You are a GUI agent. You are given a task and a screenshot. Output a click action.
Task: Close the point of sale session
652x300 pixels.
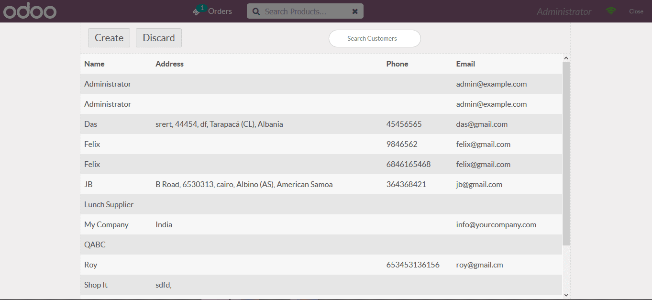[x=636, y=11]
